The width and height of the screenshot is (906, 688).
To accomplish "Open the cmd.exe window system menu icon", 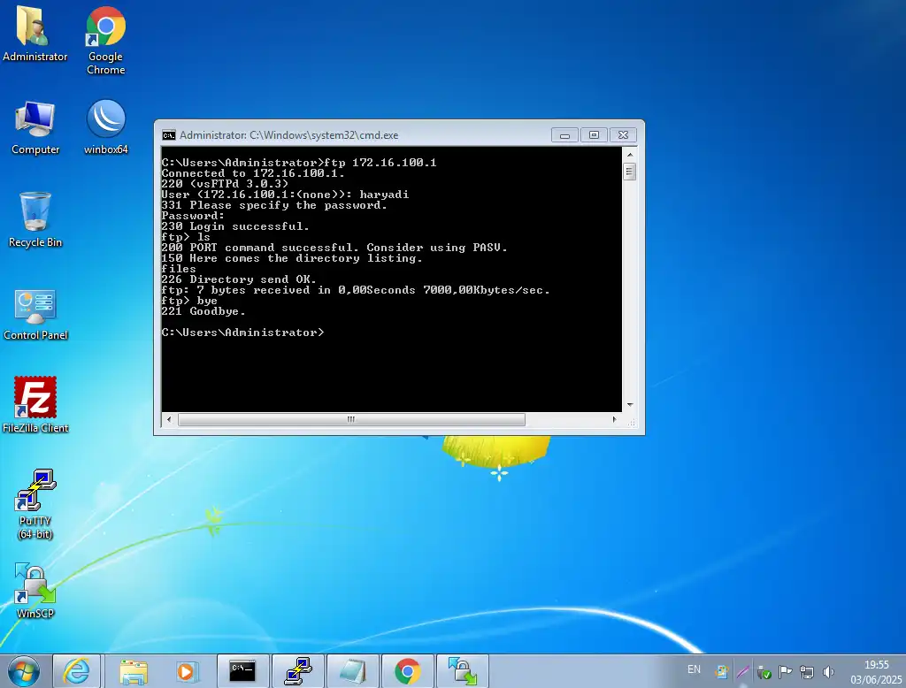I will (168, 135).
